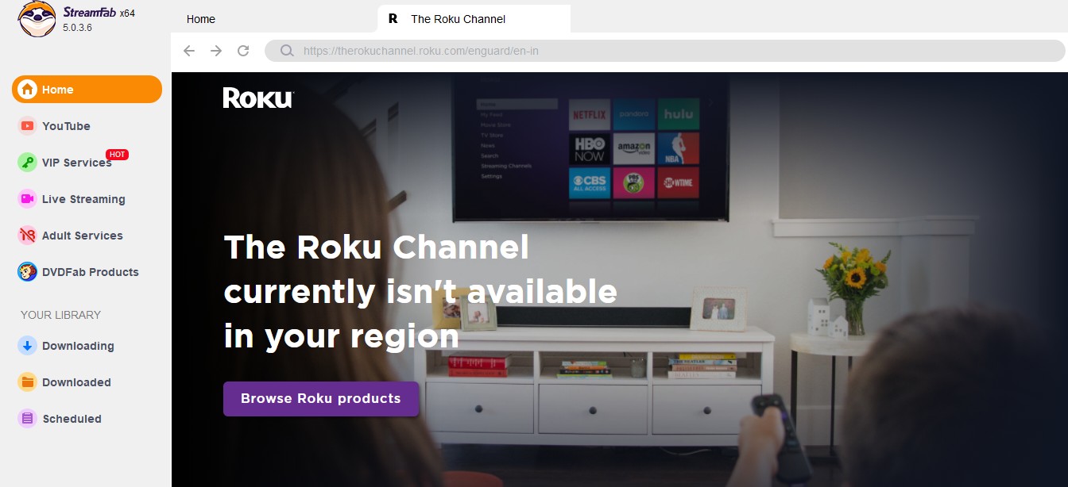Show the Downloaded library list
Screen dimensions: 1068x487
(x=76, y=382)
